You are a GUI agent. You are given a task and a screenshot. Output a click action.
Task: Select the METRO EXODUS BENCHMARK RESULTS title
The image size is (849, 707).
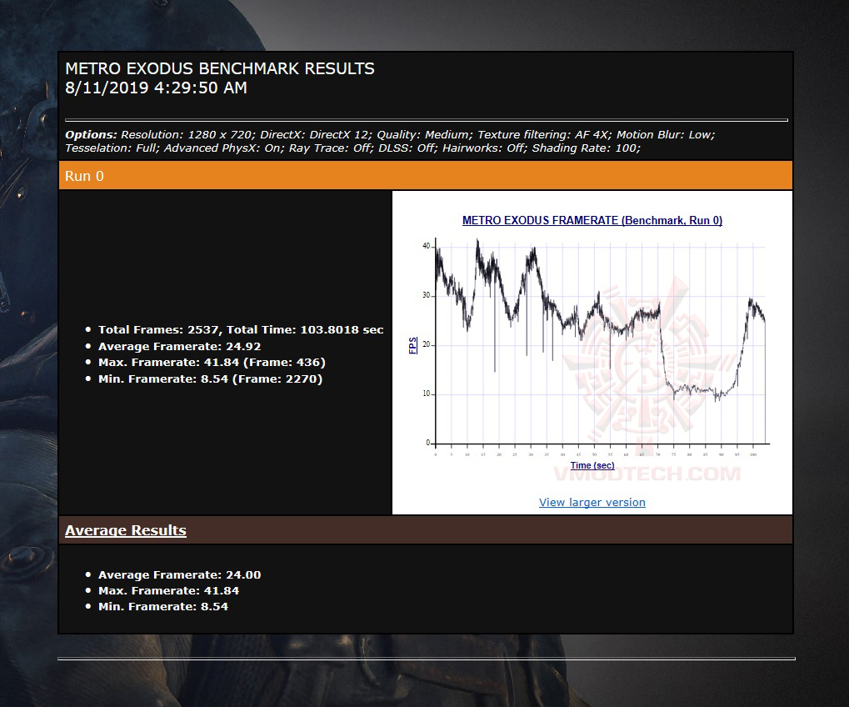[220, 68]
